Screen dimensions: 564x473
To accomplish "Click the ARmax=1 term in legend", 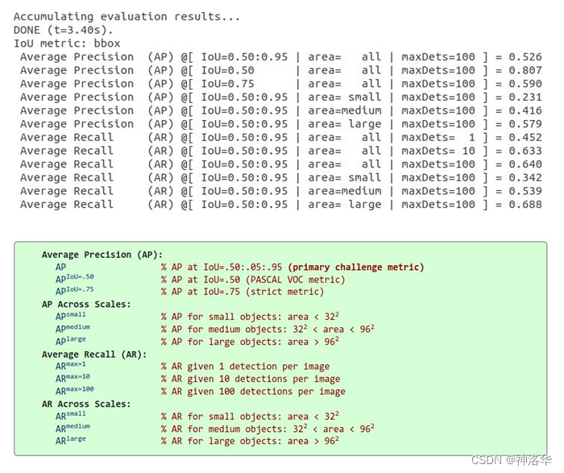I will (x=71, y=366).
